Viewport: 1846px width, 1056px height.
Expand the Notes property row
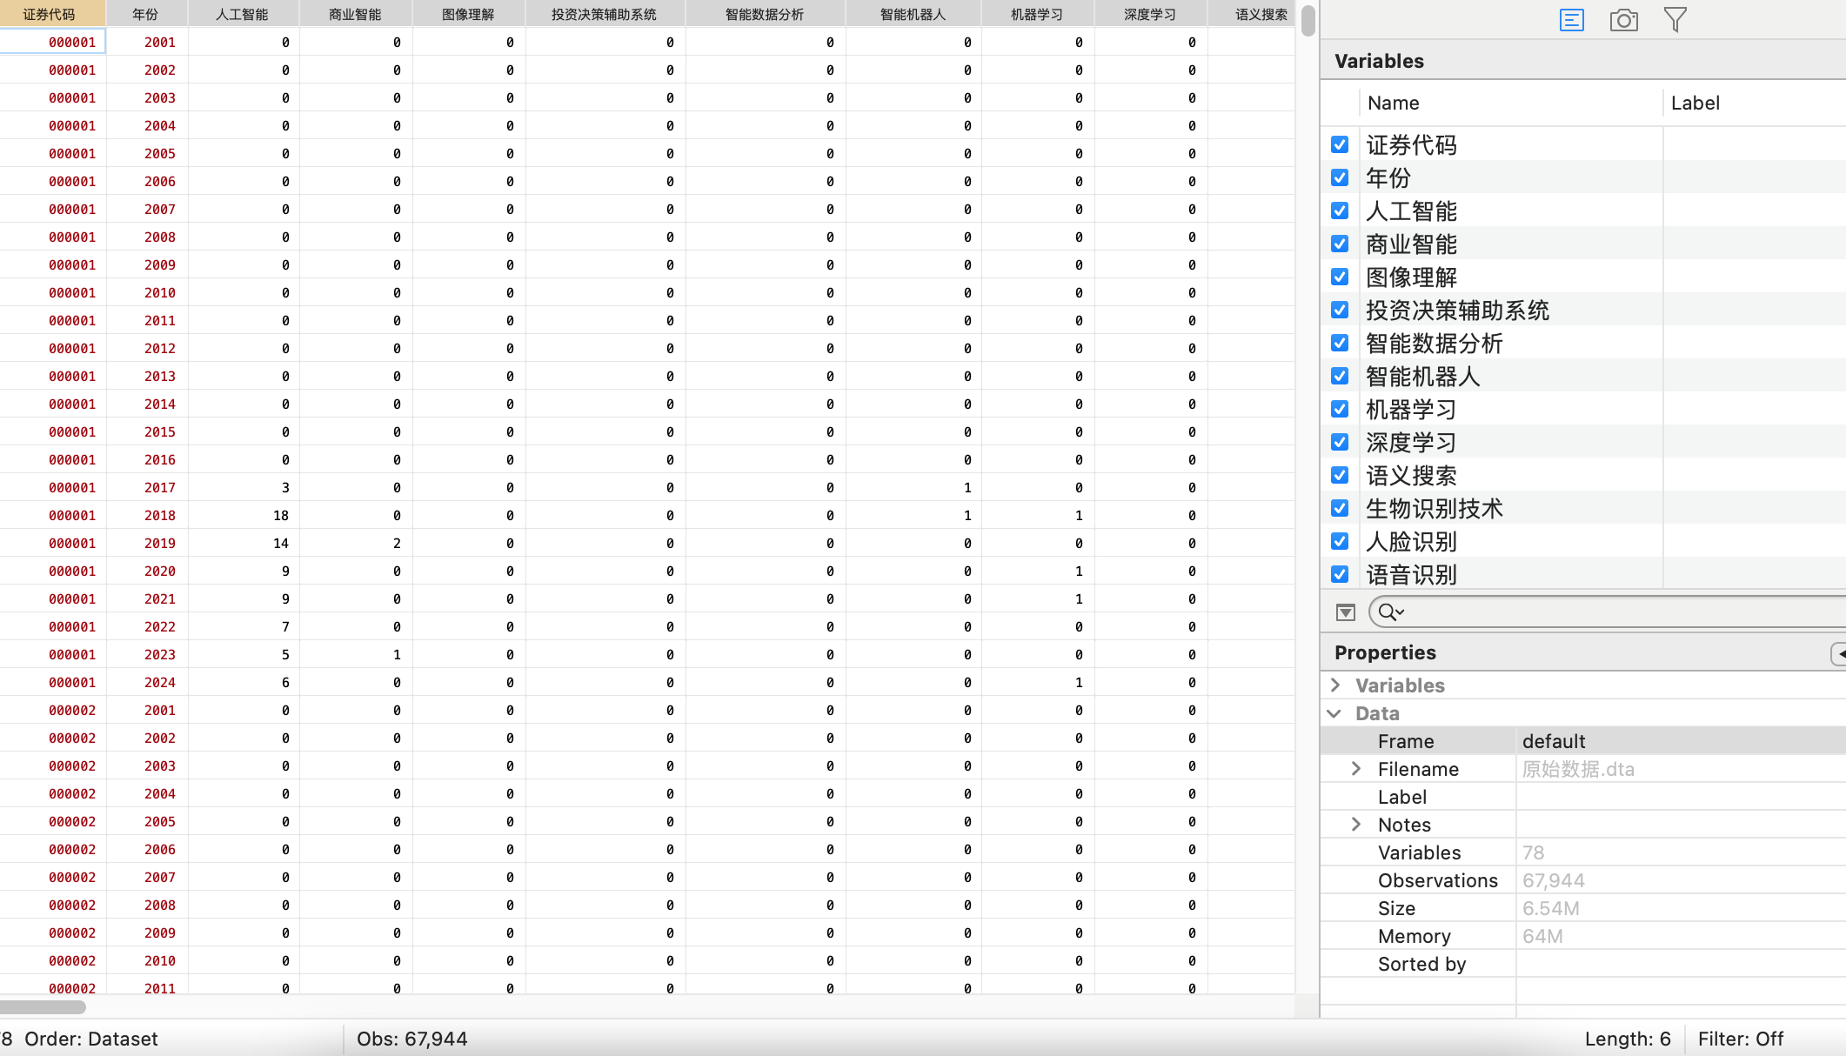point(1356,825)
